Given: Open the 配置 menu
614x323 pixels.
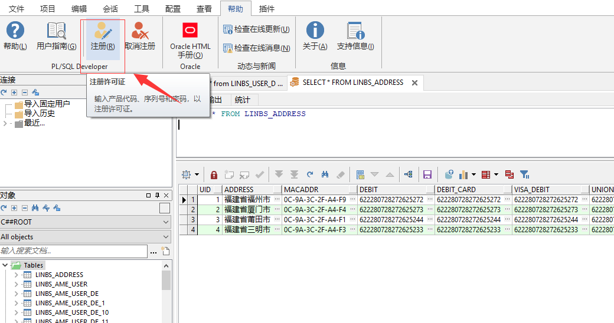Looking at the screenshot, I should (172, 9).
